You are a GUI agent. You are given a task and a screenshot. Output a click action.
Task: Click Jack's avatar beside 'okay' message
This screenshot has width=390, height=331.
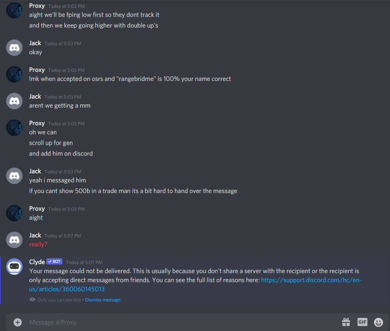click(x=14, y=48)
